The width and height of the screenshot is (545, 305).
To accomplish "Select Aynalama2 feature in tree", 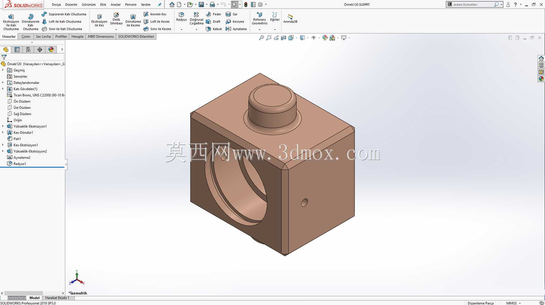I will pos(19,157).
